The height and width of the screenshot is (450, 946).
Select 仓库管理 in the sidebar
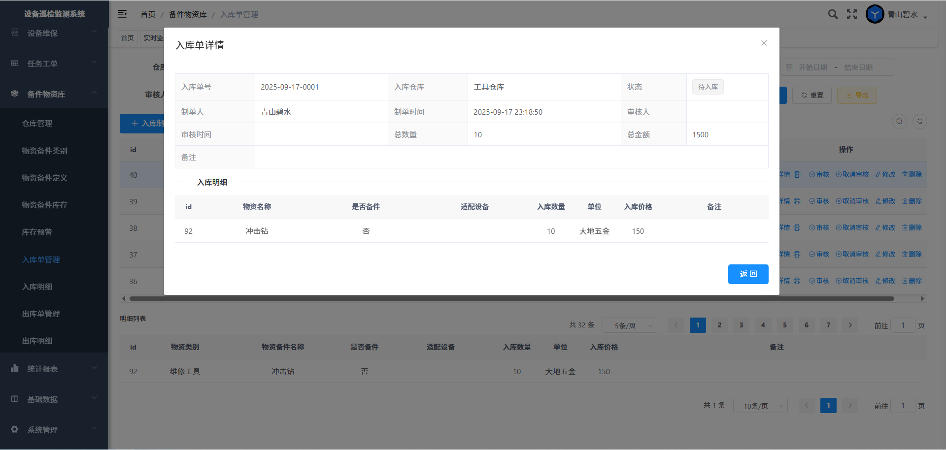[x=37, y=124]
